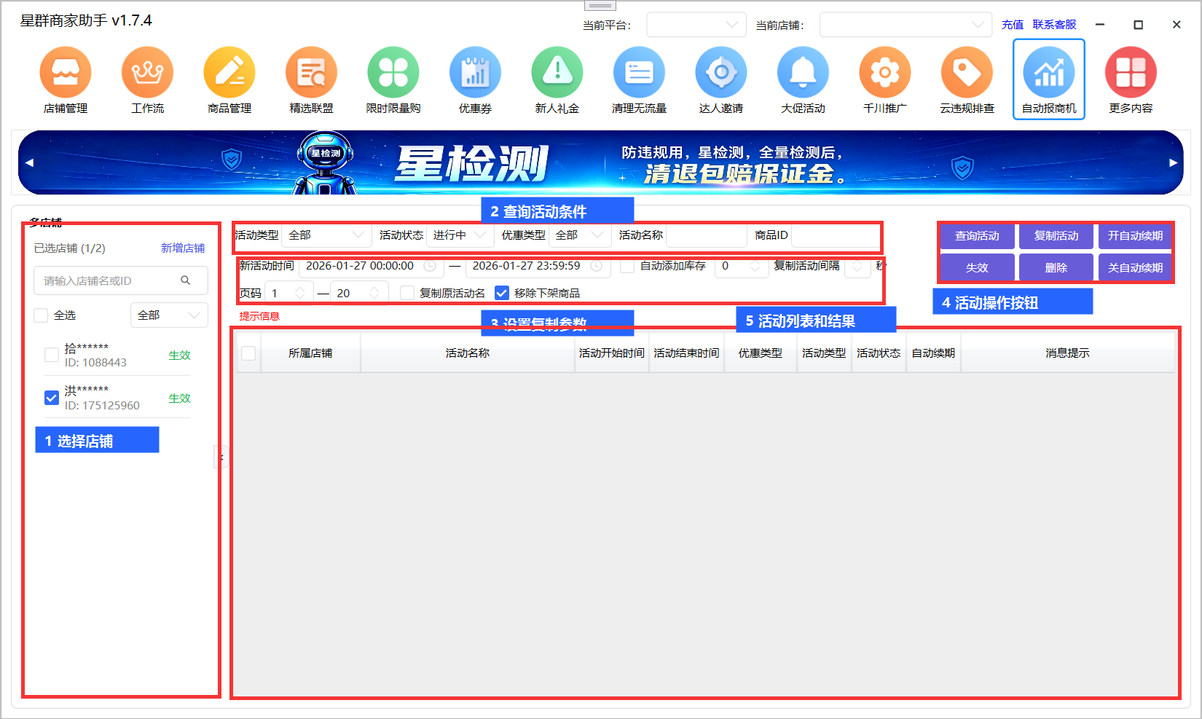The width and height of the screenshot is (1202, 719).
Task: Open the 清理无流量 cleanup icon
Action: [639, 72]
